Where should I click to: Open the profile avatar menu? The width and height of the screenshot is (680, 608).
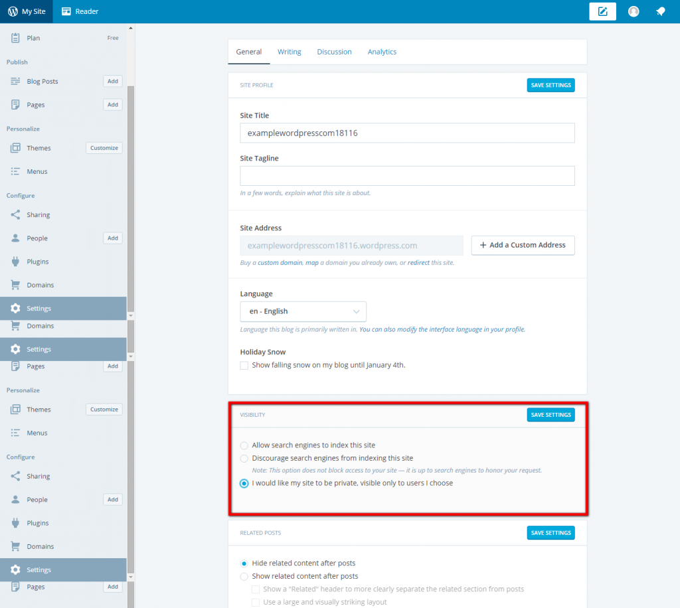(633, 11)
